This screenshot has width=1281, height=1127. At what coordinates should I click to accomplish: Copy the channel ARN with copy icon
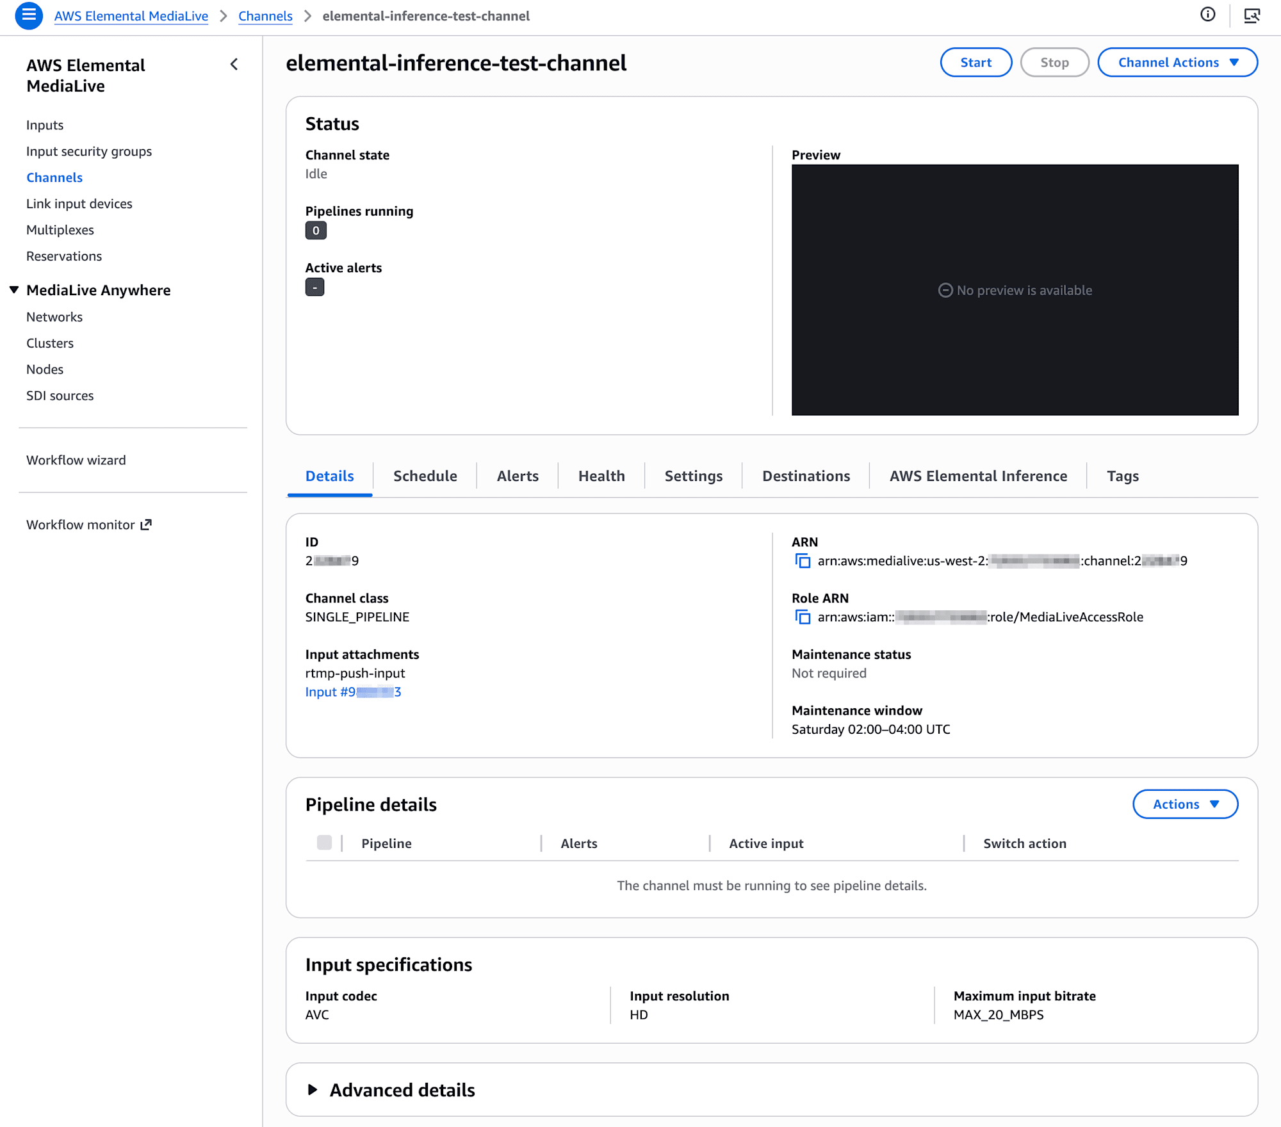(803, 561)
